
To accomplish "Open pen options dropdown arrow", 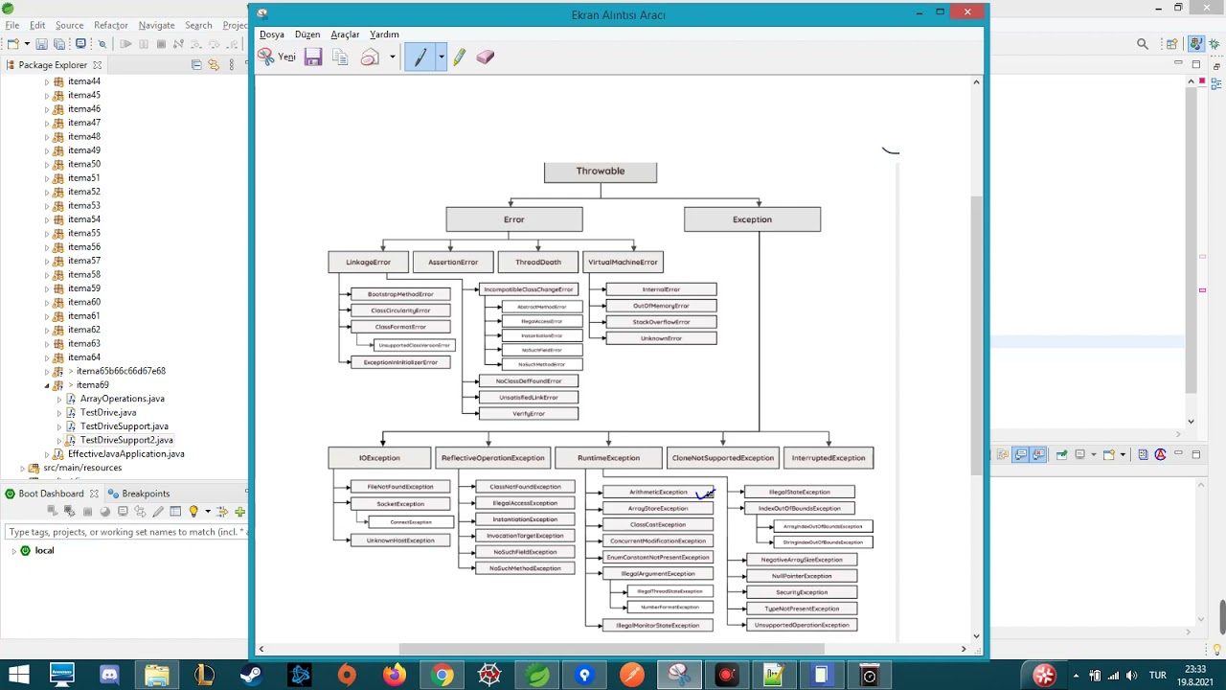I will [x=441, y=57].
